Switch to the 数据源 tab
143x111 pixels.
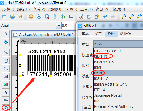[x=126, y=34]
